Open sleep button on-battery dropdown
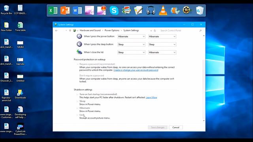253x142 pixels. coord(131,45)
